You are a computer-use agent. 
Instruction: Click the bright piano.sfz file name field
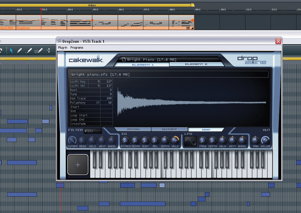click(169, 74)
